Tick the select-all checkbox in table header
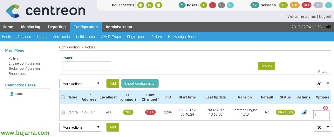 coord(63,97)
